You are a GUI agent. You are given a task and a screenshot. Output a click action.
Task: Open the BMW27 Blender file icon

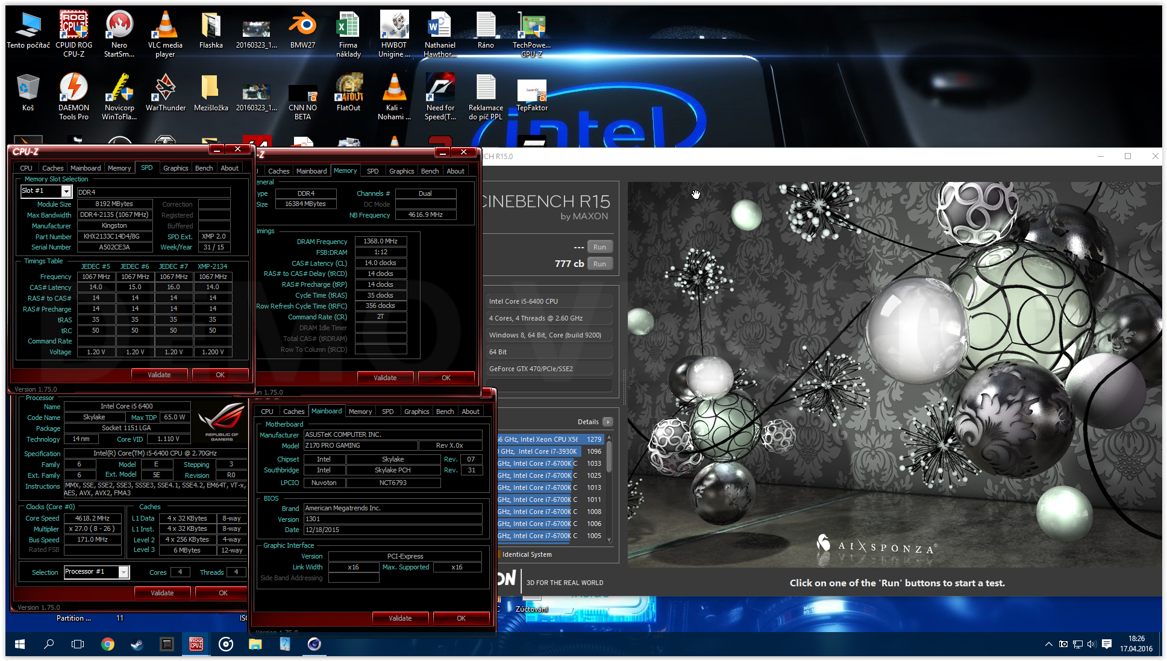coord(302,30)
